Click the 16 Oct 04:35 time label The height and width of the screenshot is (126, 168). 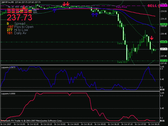point(73,124)
